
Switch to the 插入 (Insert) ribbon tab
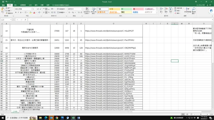click(x=16, y=5)
